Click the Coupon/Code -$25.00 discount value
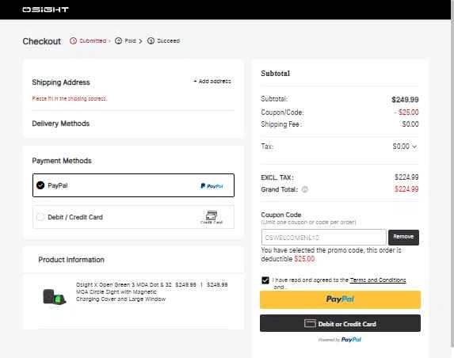The image size is (454, 358). pos(406,112)
